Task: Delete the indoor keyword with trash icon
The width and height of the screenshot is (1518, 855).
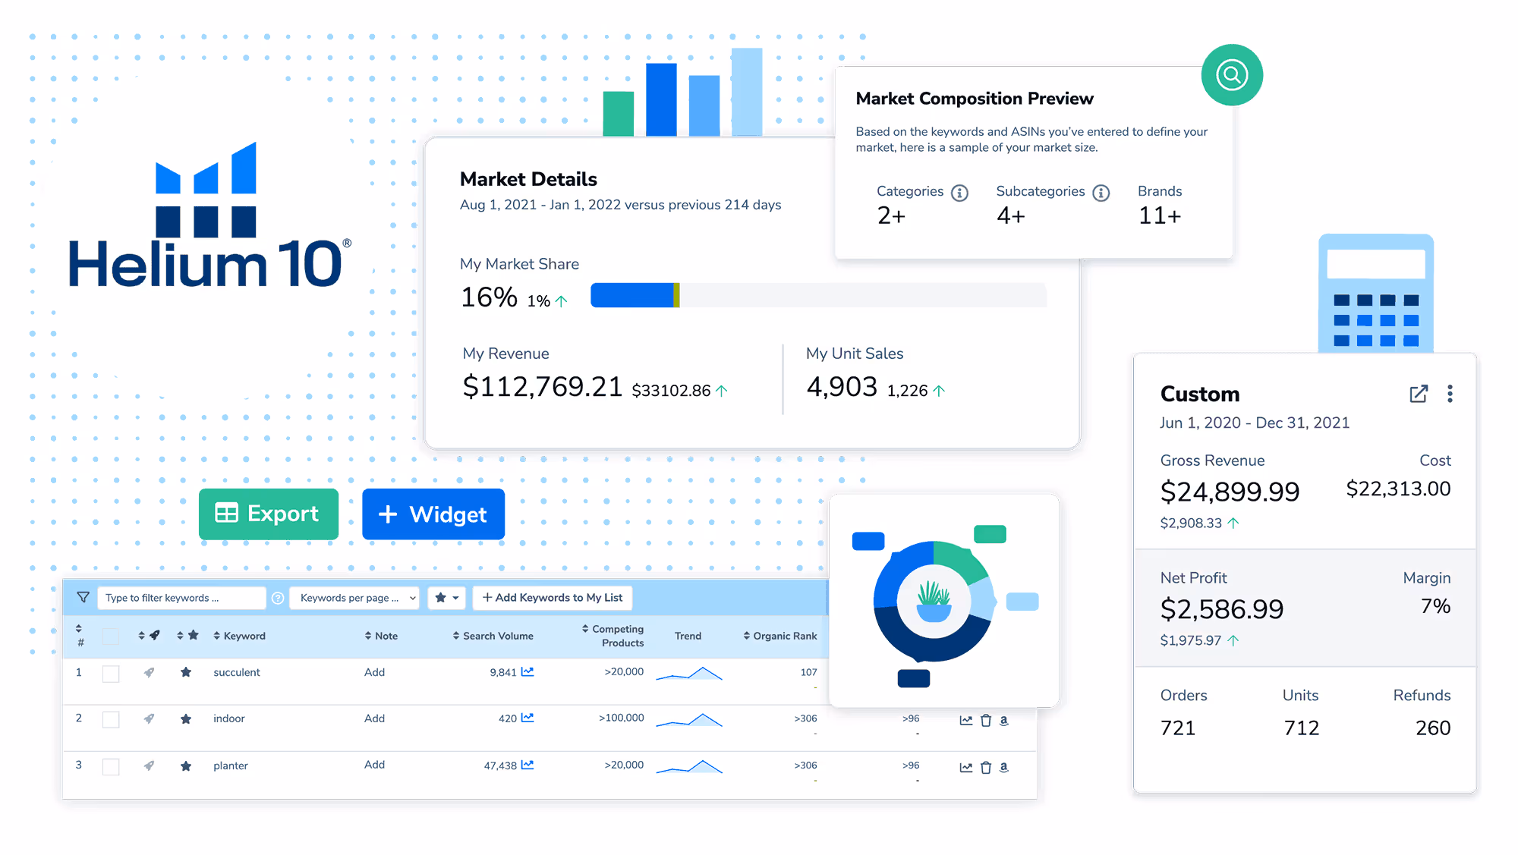Action: tap(986, 721)
